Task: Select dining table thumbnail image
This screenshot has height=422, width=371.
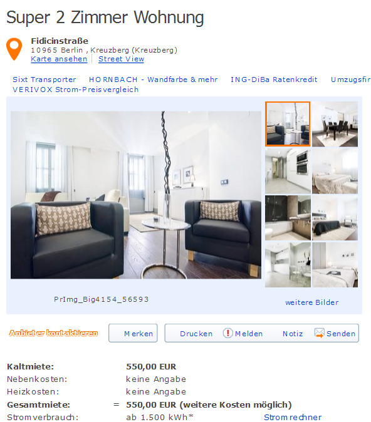Action: point(335,124)
